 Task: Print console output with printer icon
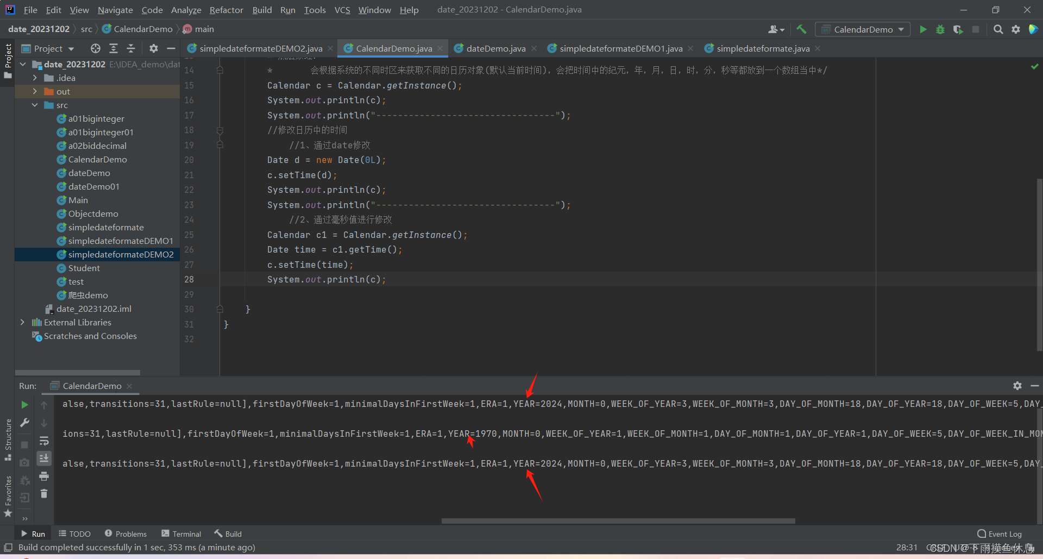tap(44, 476)
